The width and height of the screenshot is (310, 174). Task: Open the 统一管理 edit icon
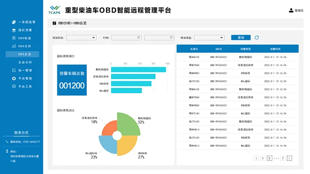pos(14,70)
